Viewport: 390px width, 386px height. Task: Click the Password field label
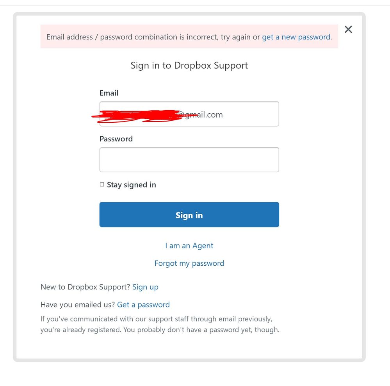point(116,139)
